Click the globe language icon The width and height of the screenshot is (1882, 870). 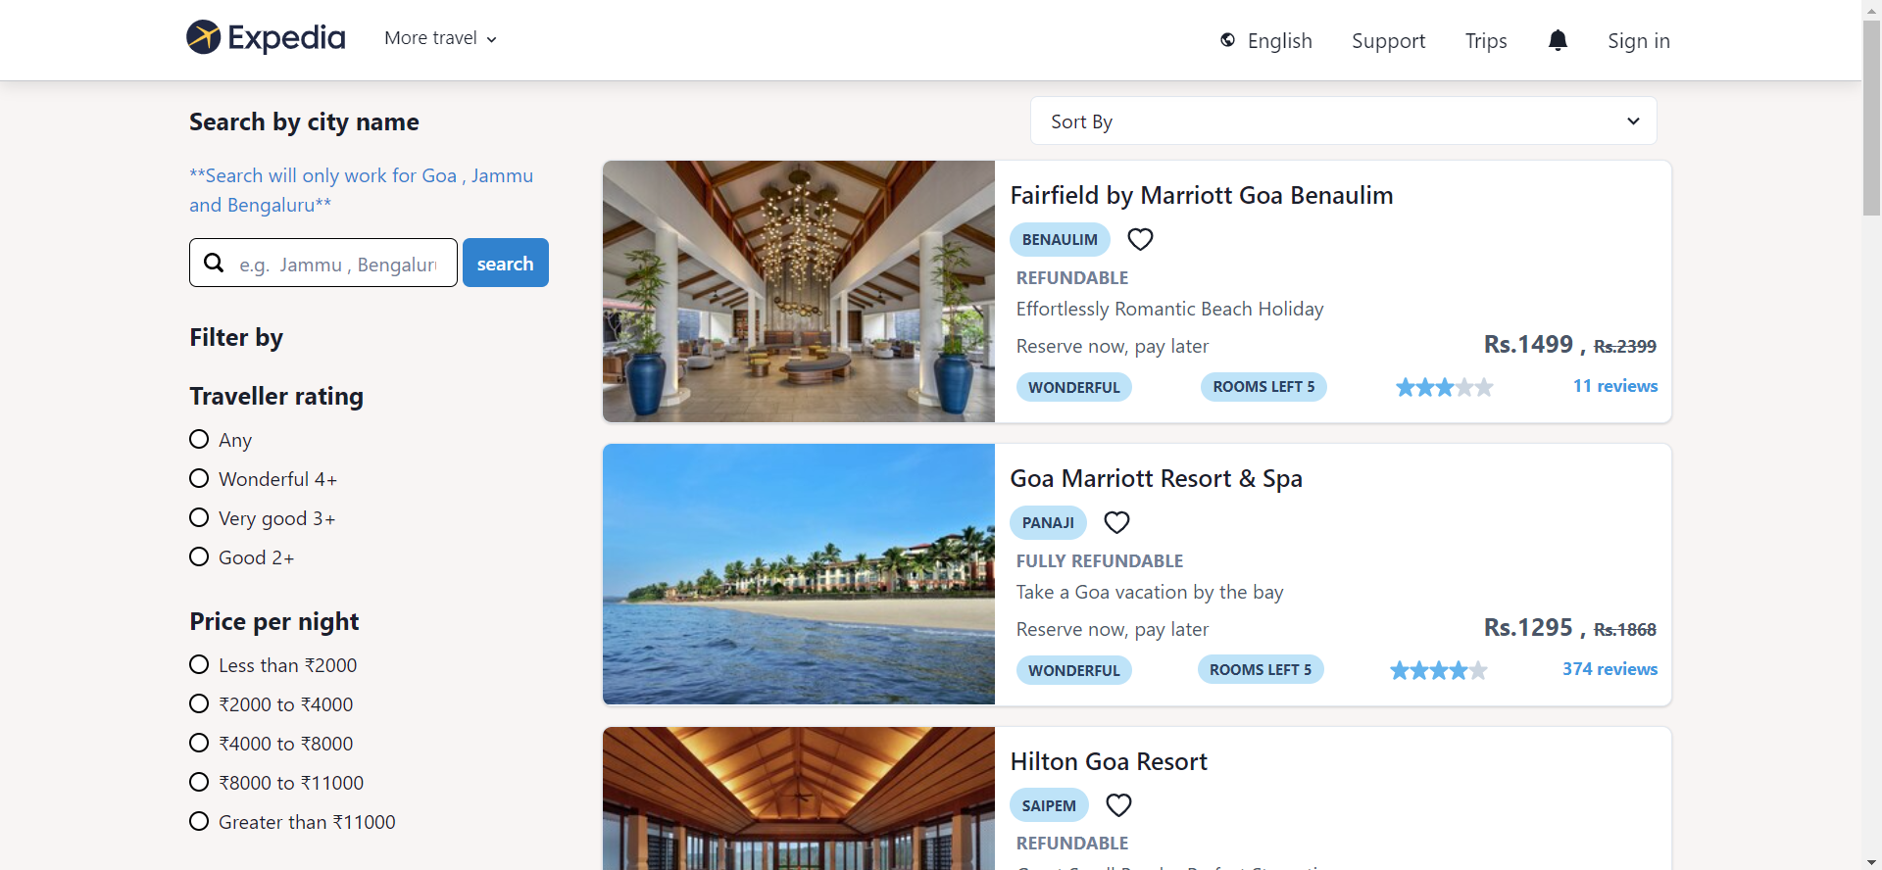pos(1227,40)
